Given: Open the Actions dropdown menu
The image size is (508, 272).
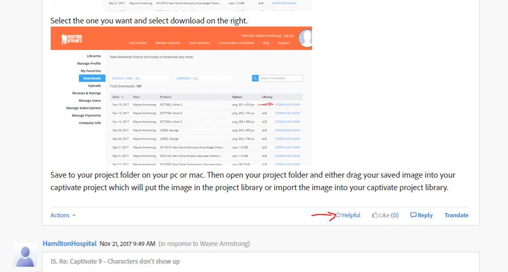Looking at the screenshot, I should [63, 215].
